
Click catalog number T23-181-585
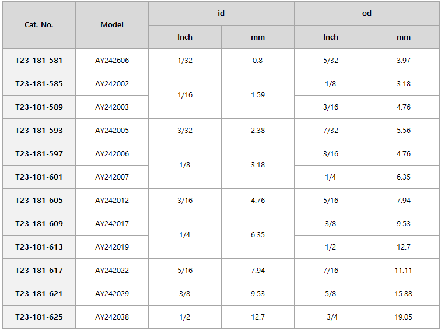click(39, 84)
